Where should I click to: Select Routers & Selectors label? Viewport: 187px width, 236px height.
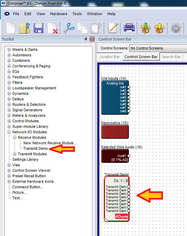pyautogui.click(x=29, y=105)
